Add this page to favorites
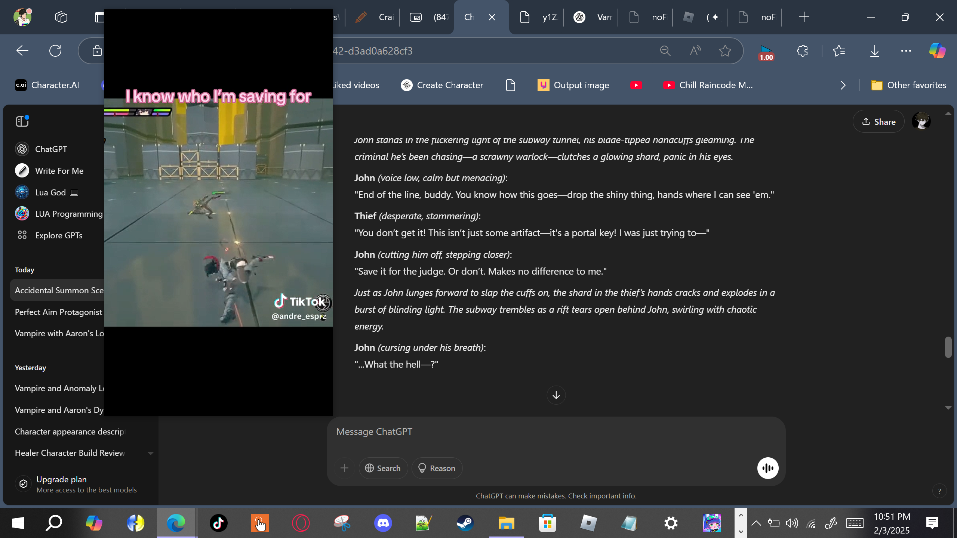This screenshot has height=538, width=957. [x=725, y=51]
